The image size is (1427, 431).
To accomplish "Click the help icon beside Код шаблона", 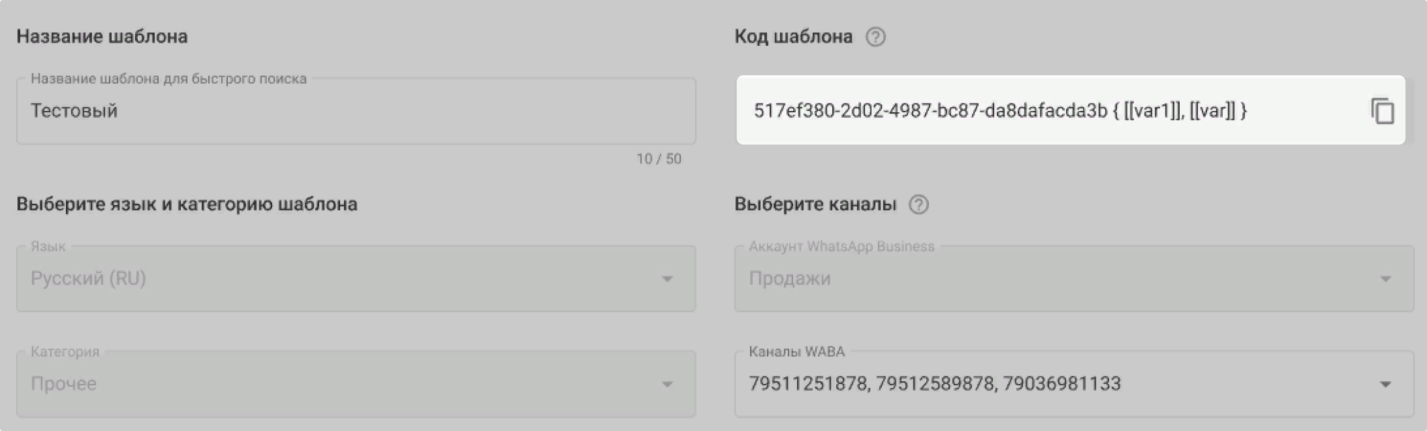I will tap(875, 37).
